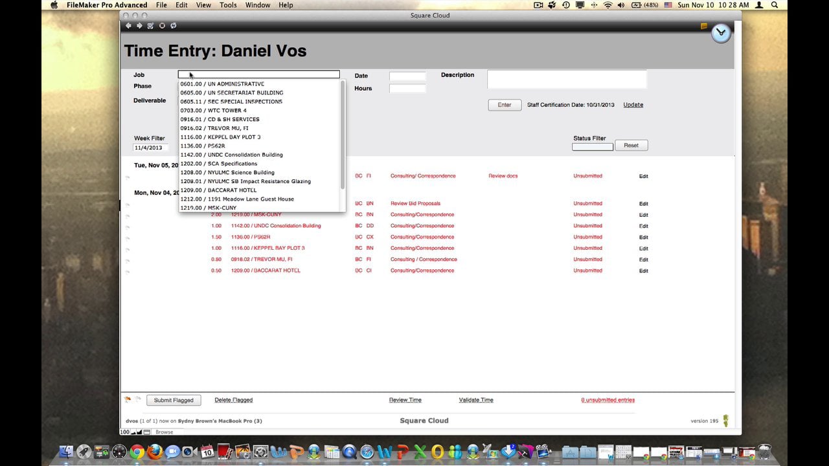Open the Edit menu
This screenshot has width=829, height=466.
coord(182,5)
